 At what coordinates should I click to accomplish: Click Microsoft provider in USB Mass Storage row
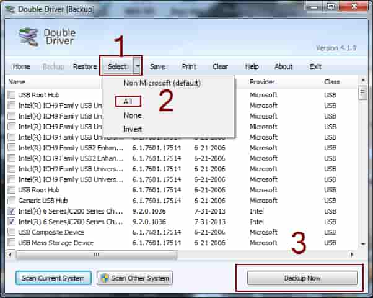pos(263,243)
